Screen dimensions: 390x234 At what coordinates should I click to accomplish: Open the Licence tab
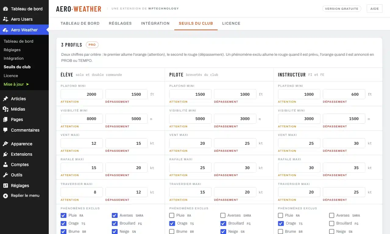231,23
